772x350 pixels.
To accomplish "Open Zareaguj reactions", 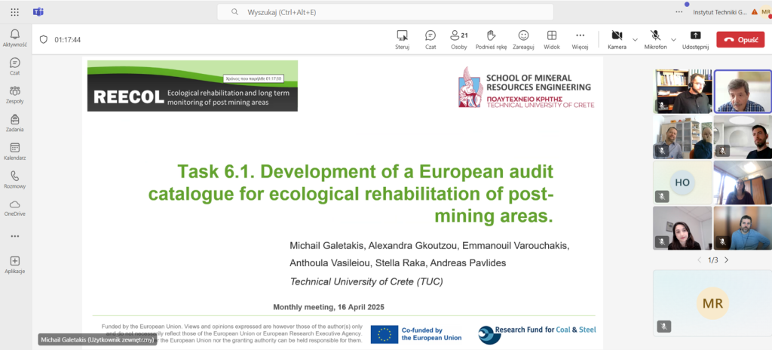I will [x=523, y=39].
